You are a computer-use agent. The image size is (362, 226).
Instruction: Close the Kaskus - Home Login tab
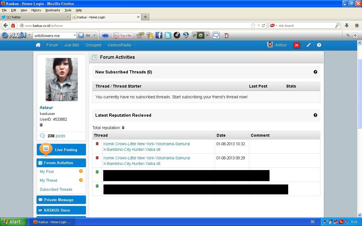[138, 17]
